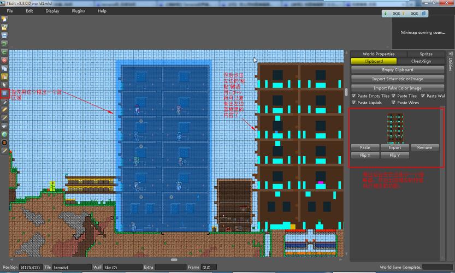Open the Plugins menu
Image resolution: width=455 pixels, height=273 pixels.
[78, 11]
